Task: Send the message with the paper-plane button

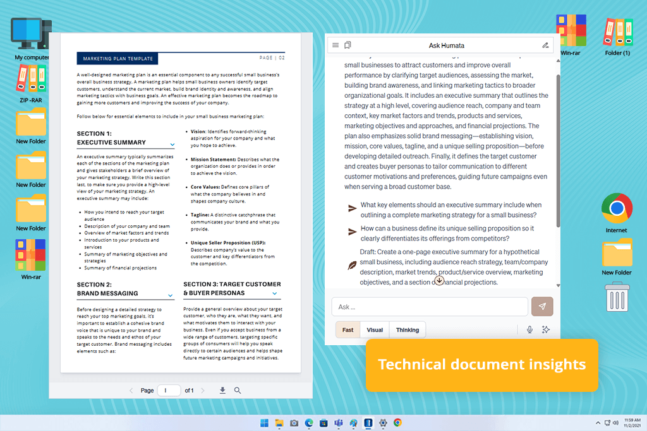Action: (541, 307)
